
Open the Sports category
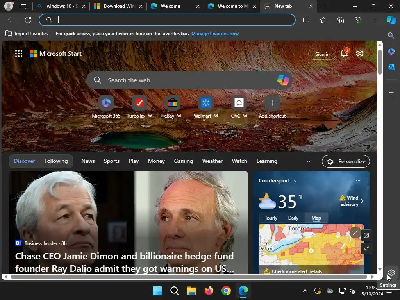112,161
